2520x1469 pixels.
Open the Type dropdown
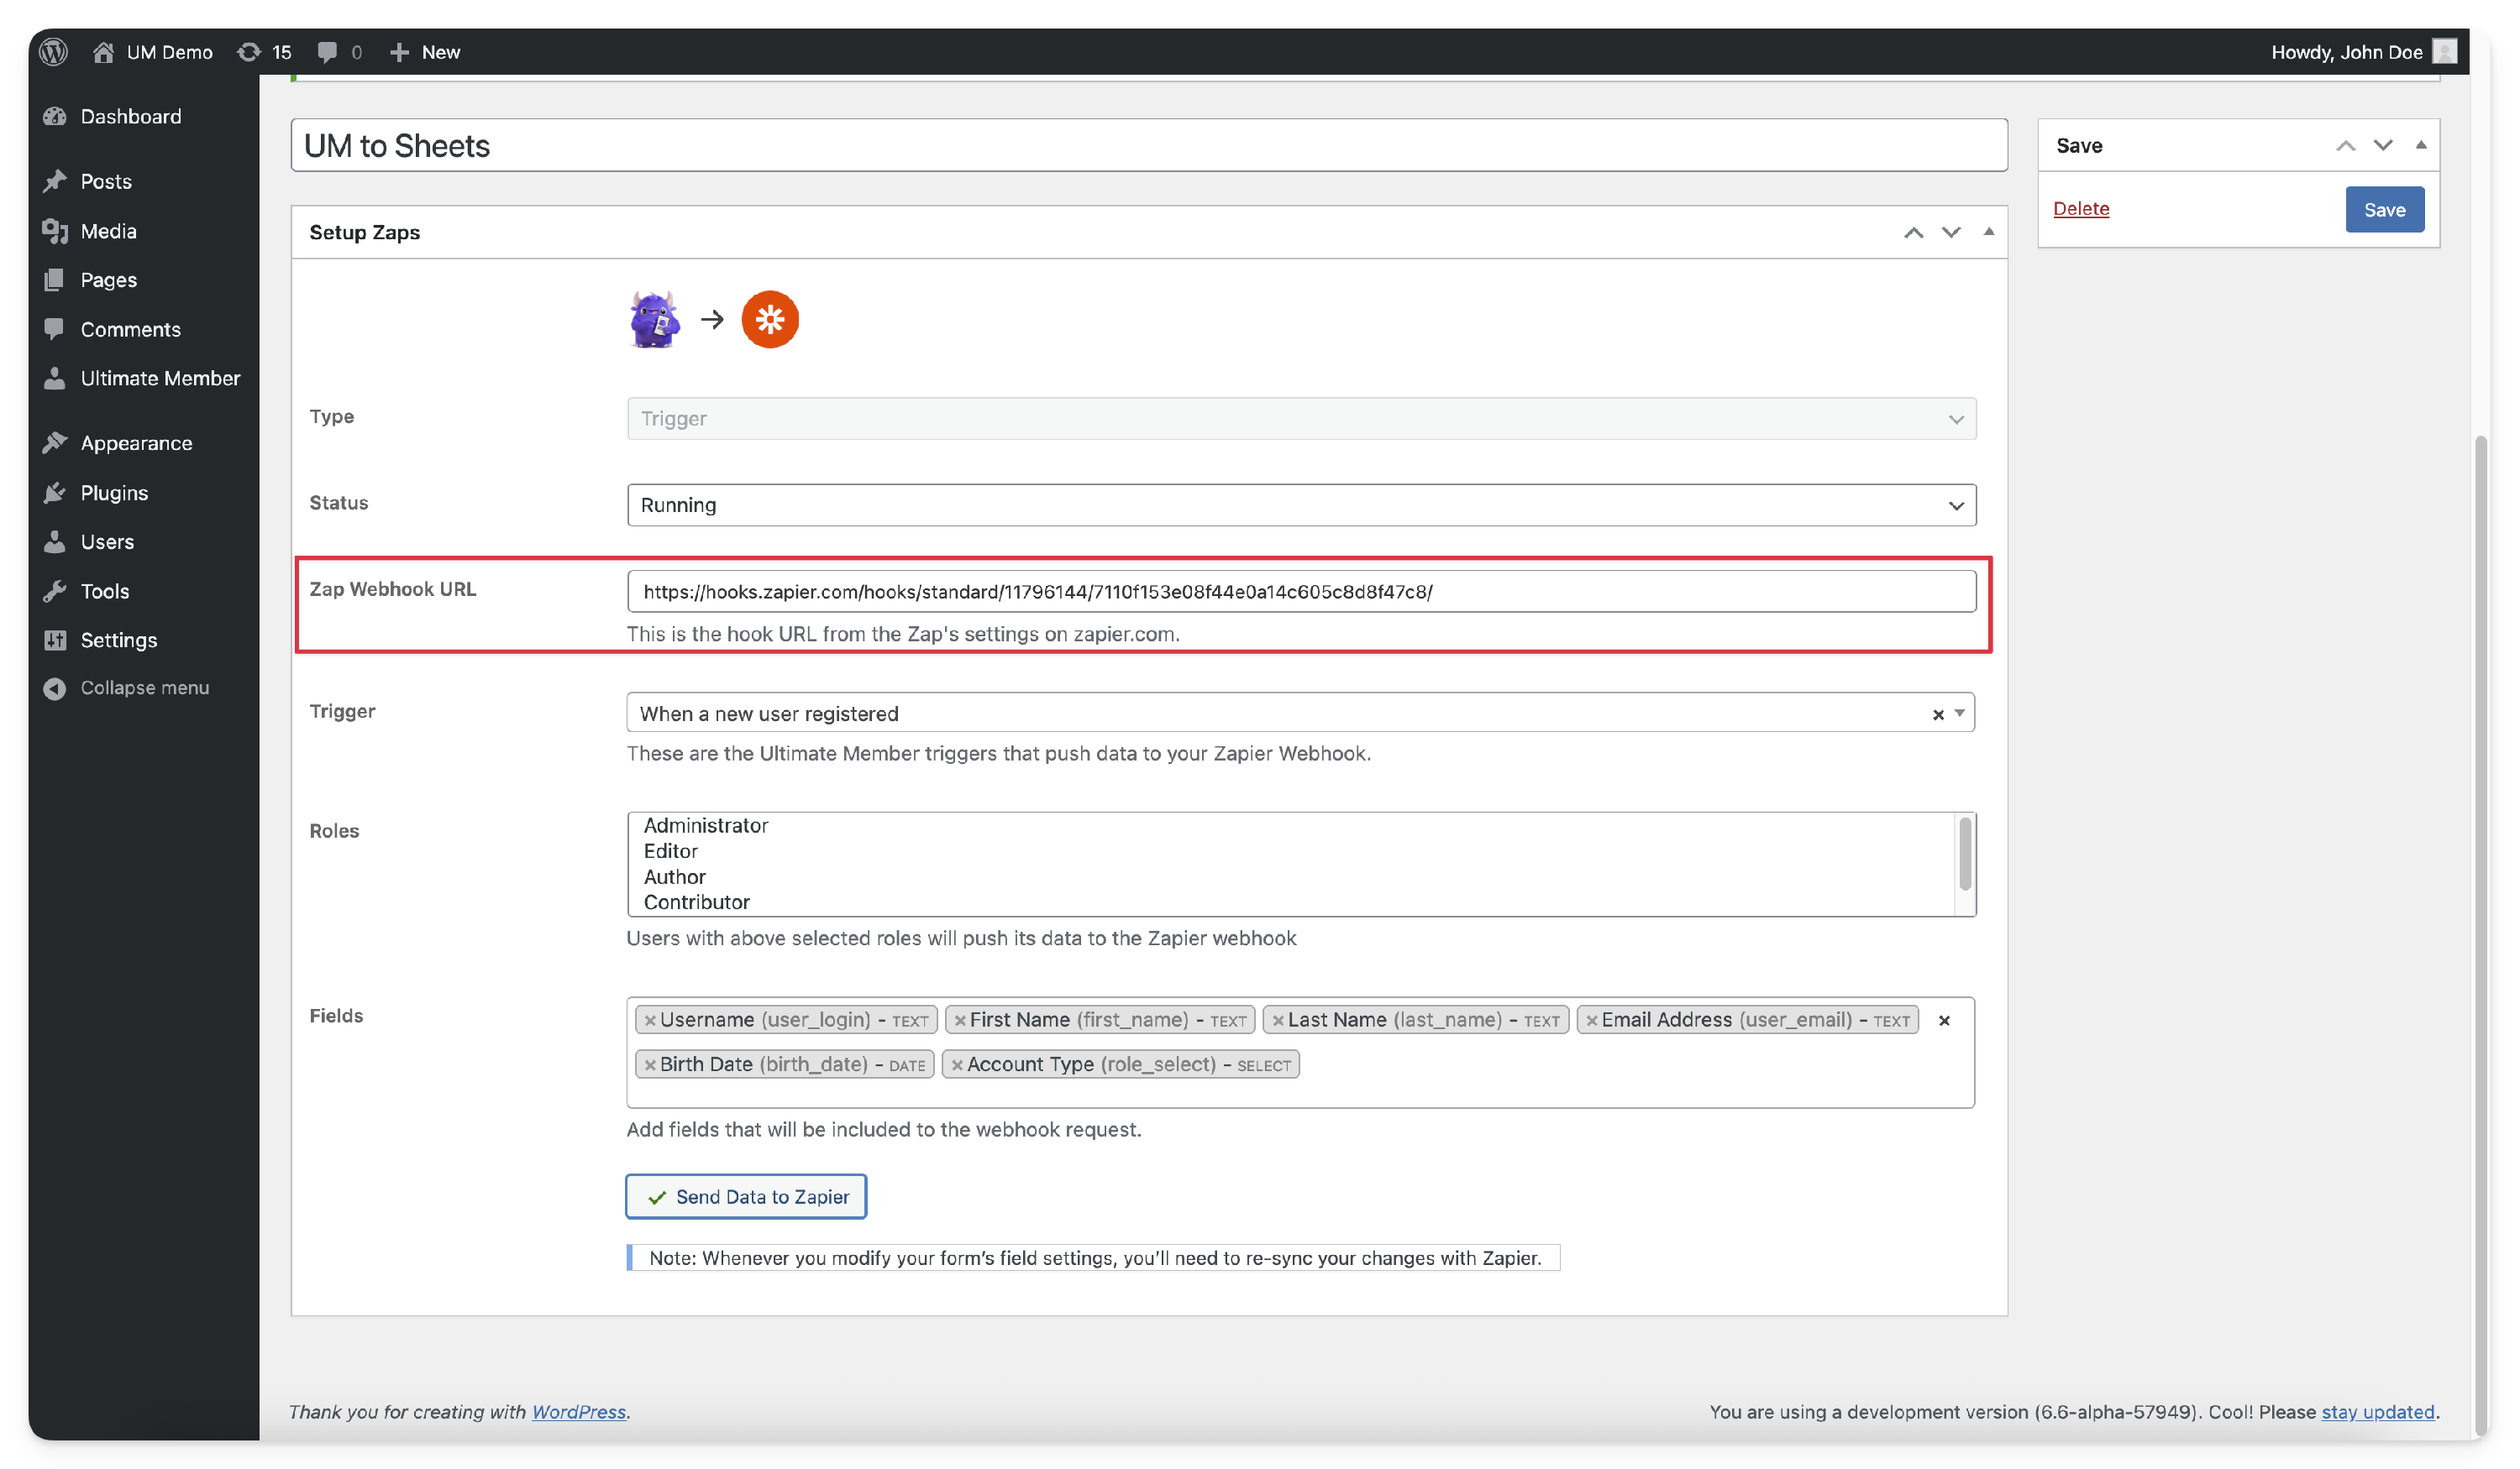pos(1300,419)
